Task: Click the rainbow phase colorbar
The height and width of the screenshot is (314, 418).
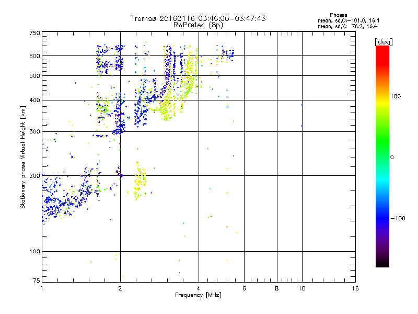Action: (x=382, y=156)
